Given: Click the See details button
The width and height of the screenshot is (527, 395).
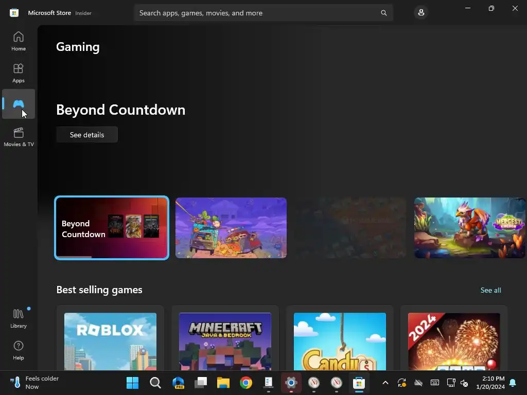Looking at the screenshot, I should pyautogui.click(x=87, y=135).
